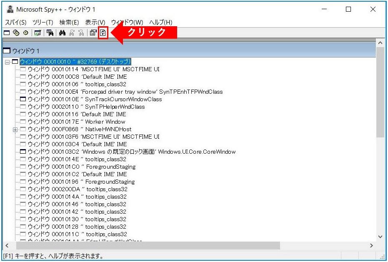
Task: Click the child window icon beside ウィンドウ 1 header
Action: click(7, 51)
